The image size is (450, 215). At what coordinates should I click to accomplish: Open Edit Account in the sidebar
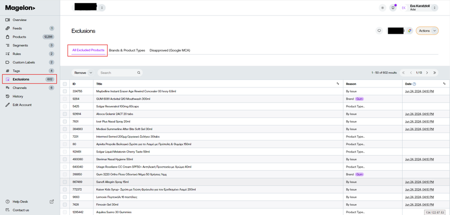tap(22, 105)
